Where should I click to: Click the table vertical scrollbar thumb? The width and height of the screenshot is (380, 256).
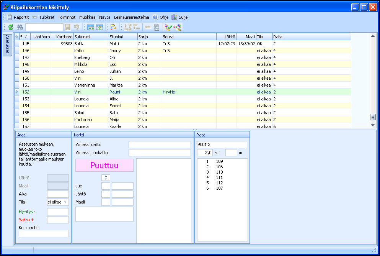tap(373, 117)
